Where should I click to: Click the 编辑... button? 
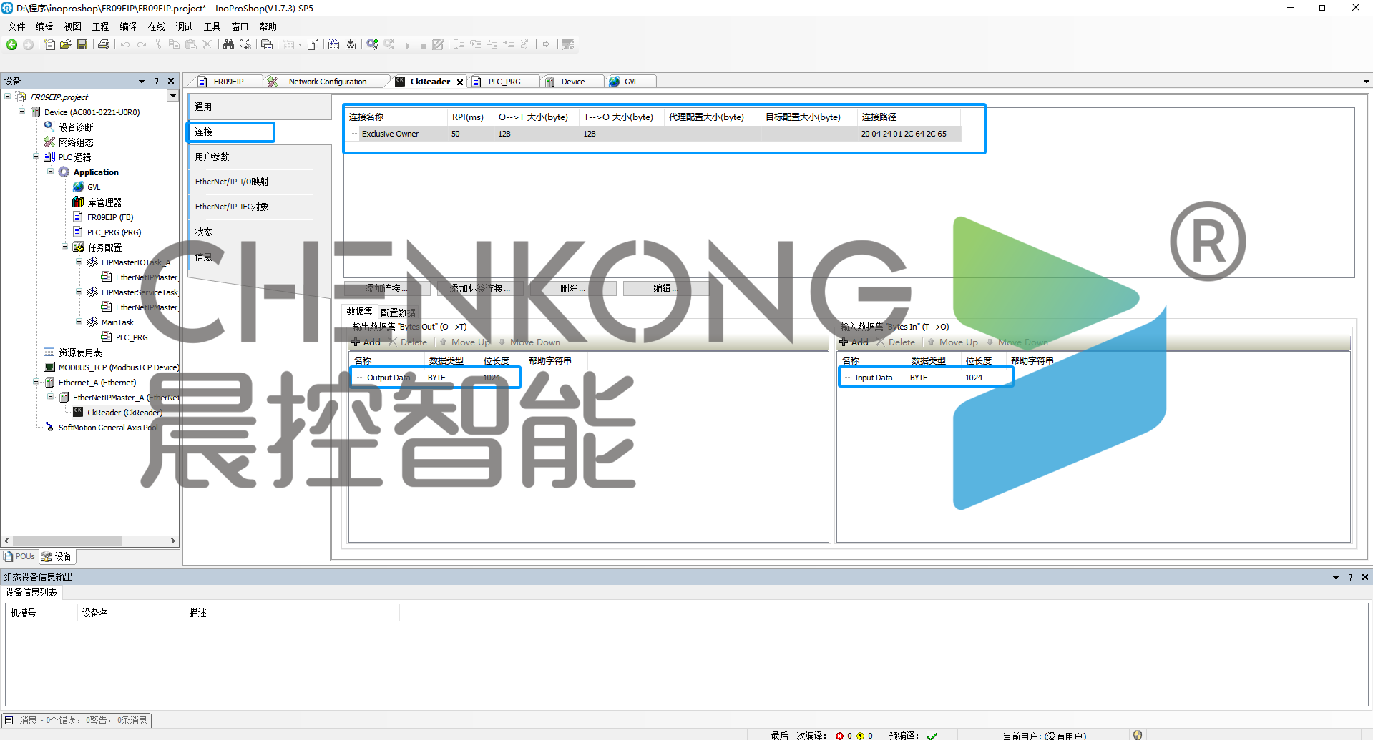pyautogui.click(x=665, y=288)
